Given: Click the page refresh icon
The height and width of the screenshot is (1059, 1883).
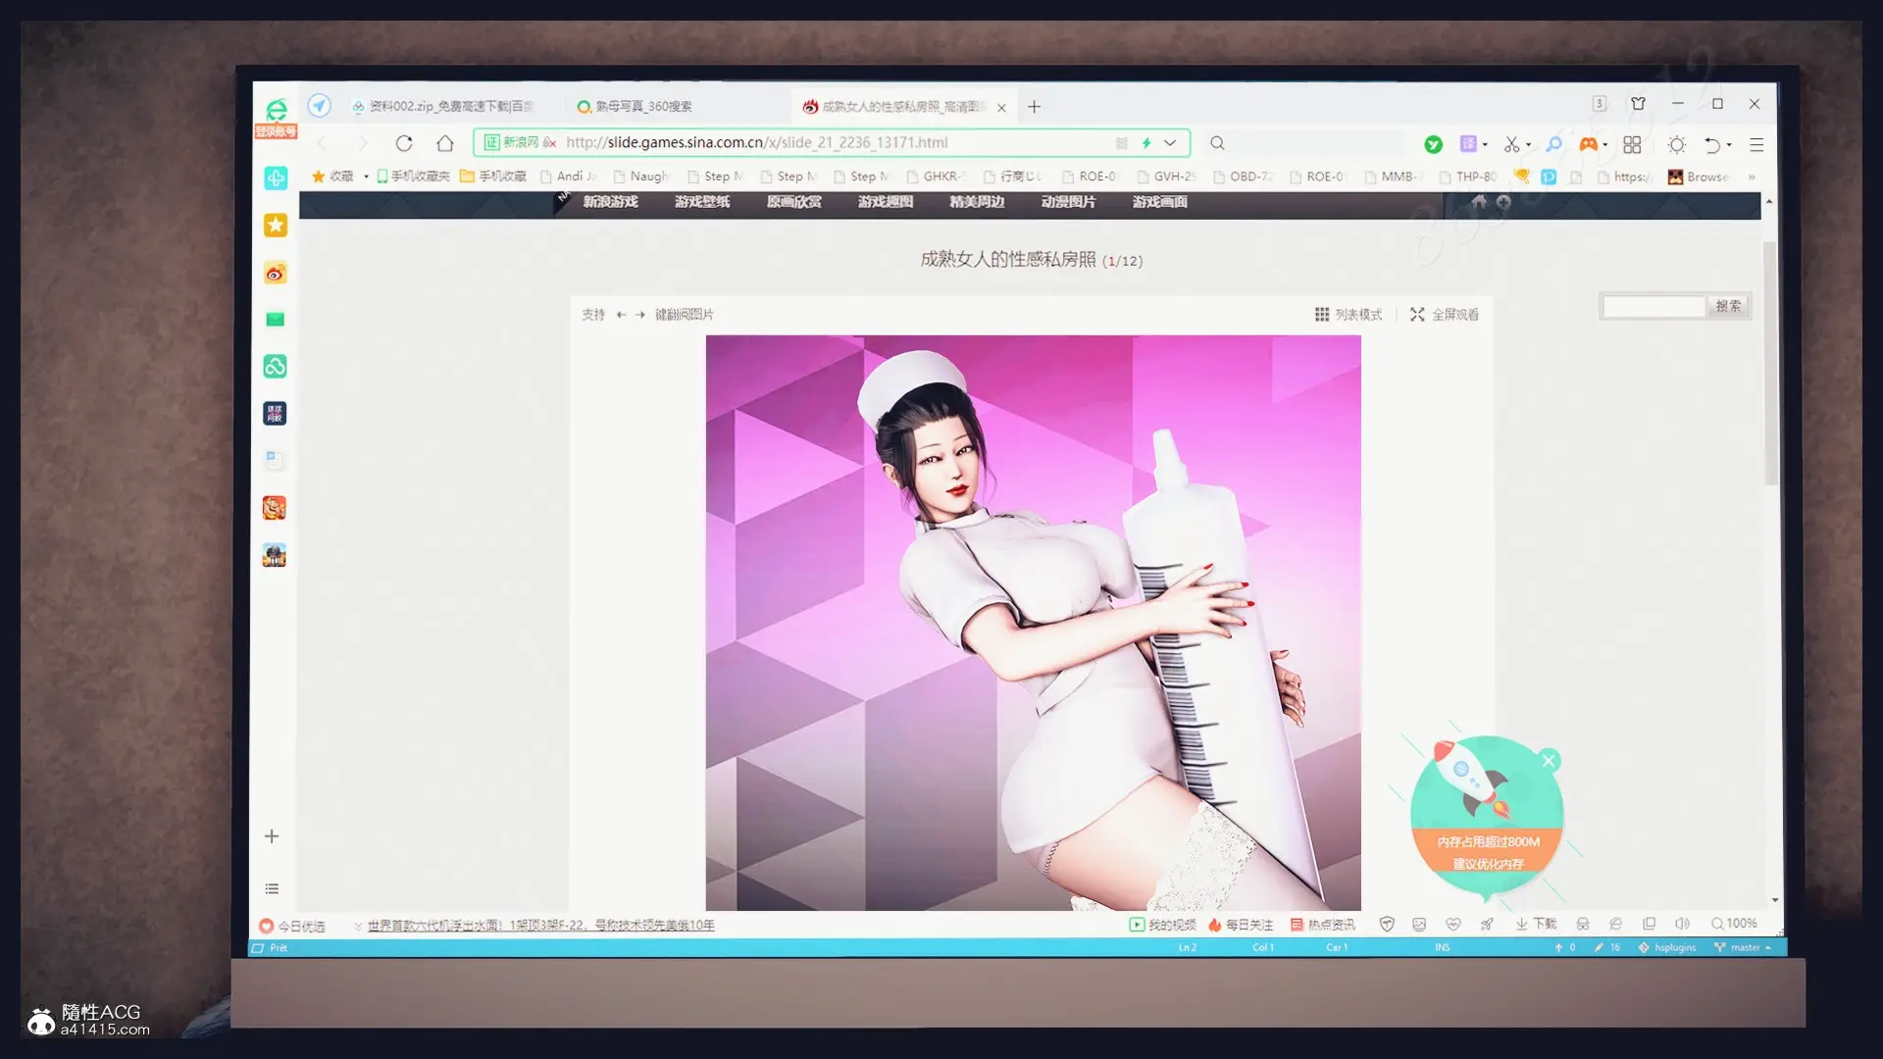Looking at the screenshot, I should tap(404, 143).
